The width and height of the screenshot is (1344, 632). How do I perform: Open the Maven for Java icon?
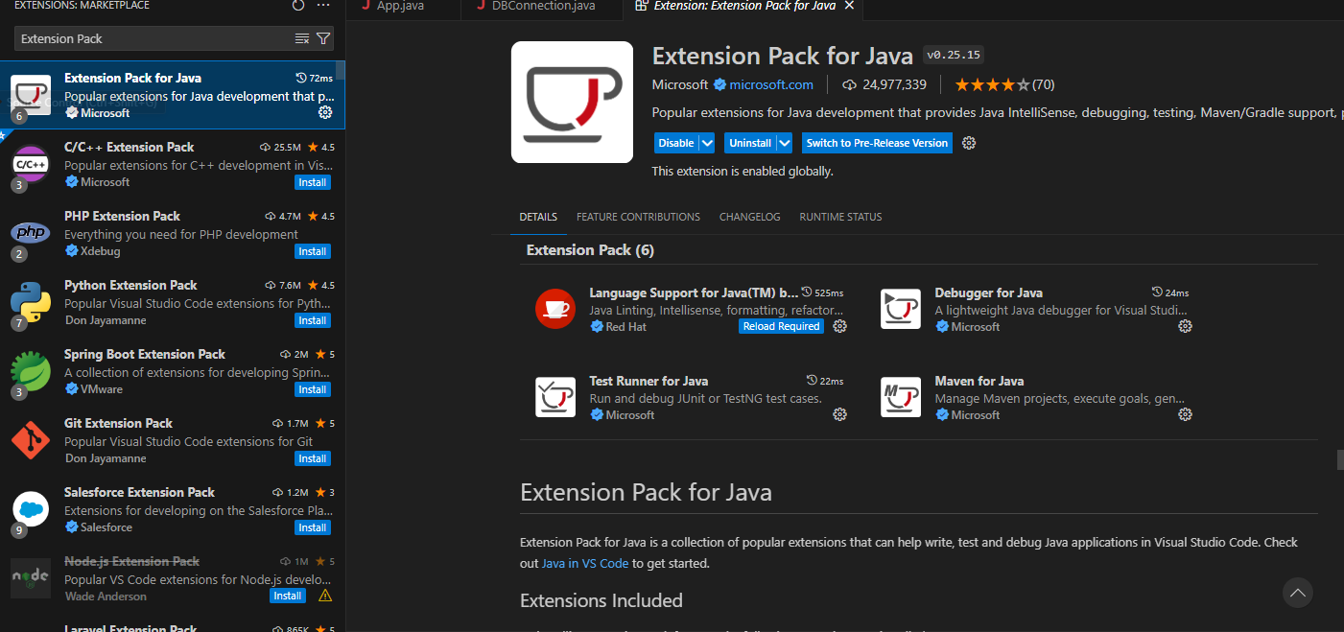(901, 397)
